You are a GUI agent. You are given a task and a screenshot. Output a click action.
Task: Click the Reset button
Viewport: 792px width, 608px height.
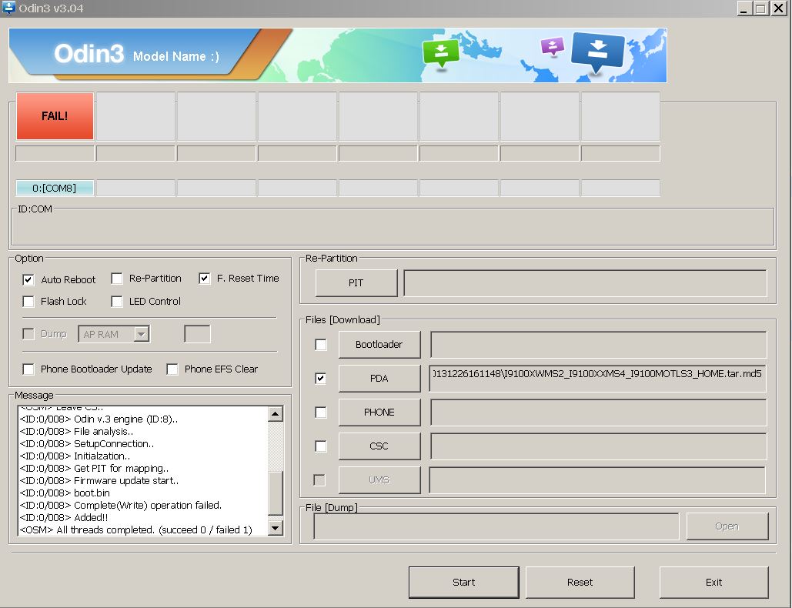point(580,583)
